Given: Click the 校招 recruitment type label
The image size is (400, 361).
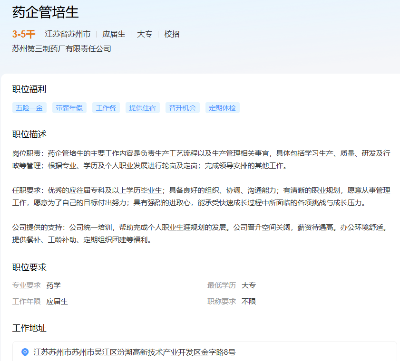Looking at the screenshot, I should click(172, 34).
